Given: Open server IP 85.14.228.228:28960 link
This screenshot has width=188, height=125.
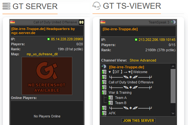Looking at the screenshot, I should click(x=67, y=39).
